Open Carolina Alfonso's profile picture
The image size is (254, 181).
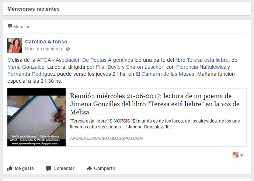click(x=15, y=45)
